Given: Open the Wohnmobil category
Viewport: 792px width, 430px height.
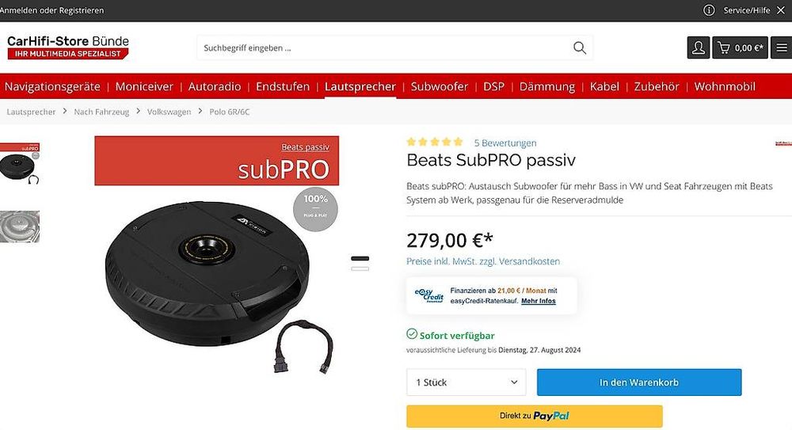Looking at the screenshot, I should point(725,86).
